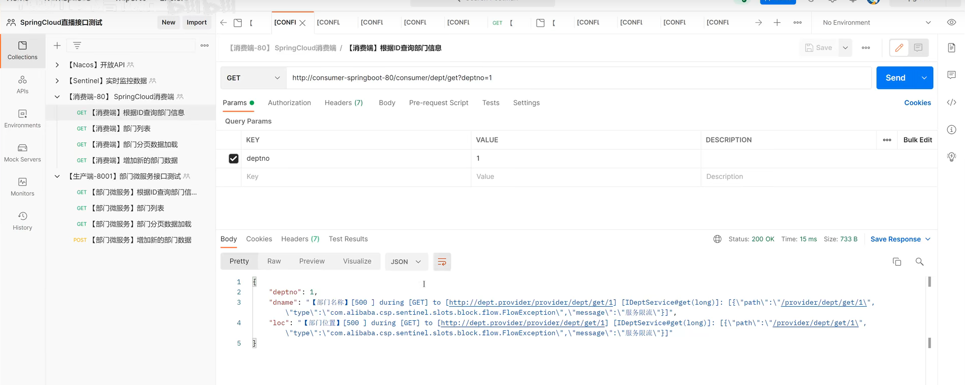
Task: Open the Mock Servers sidebar panel
Action: (x=22, y=153)
